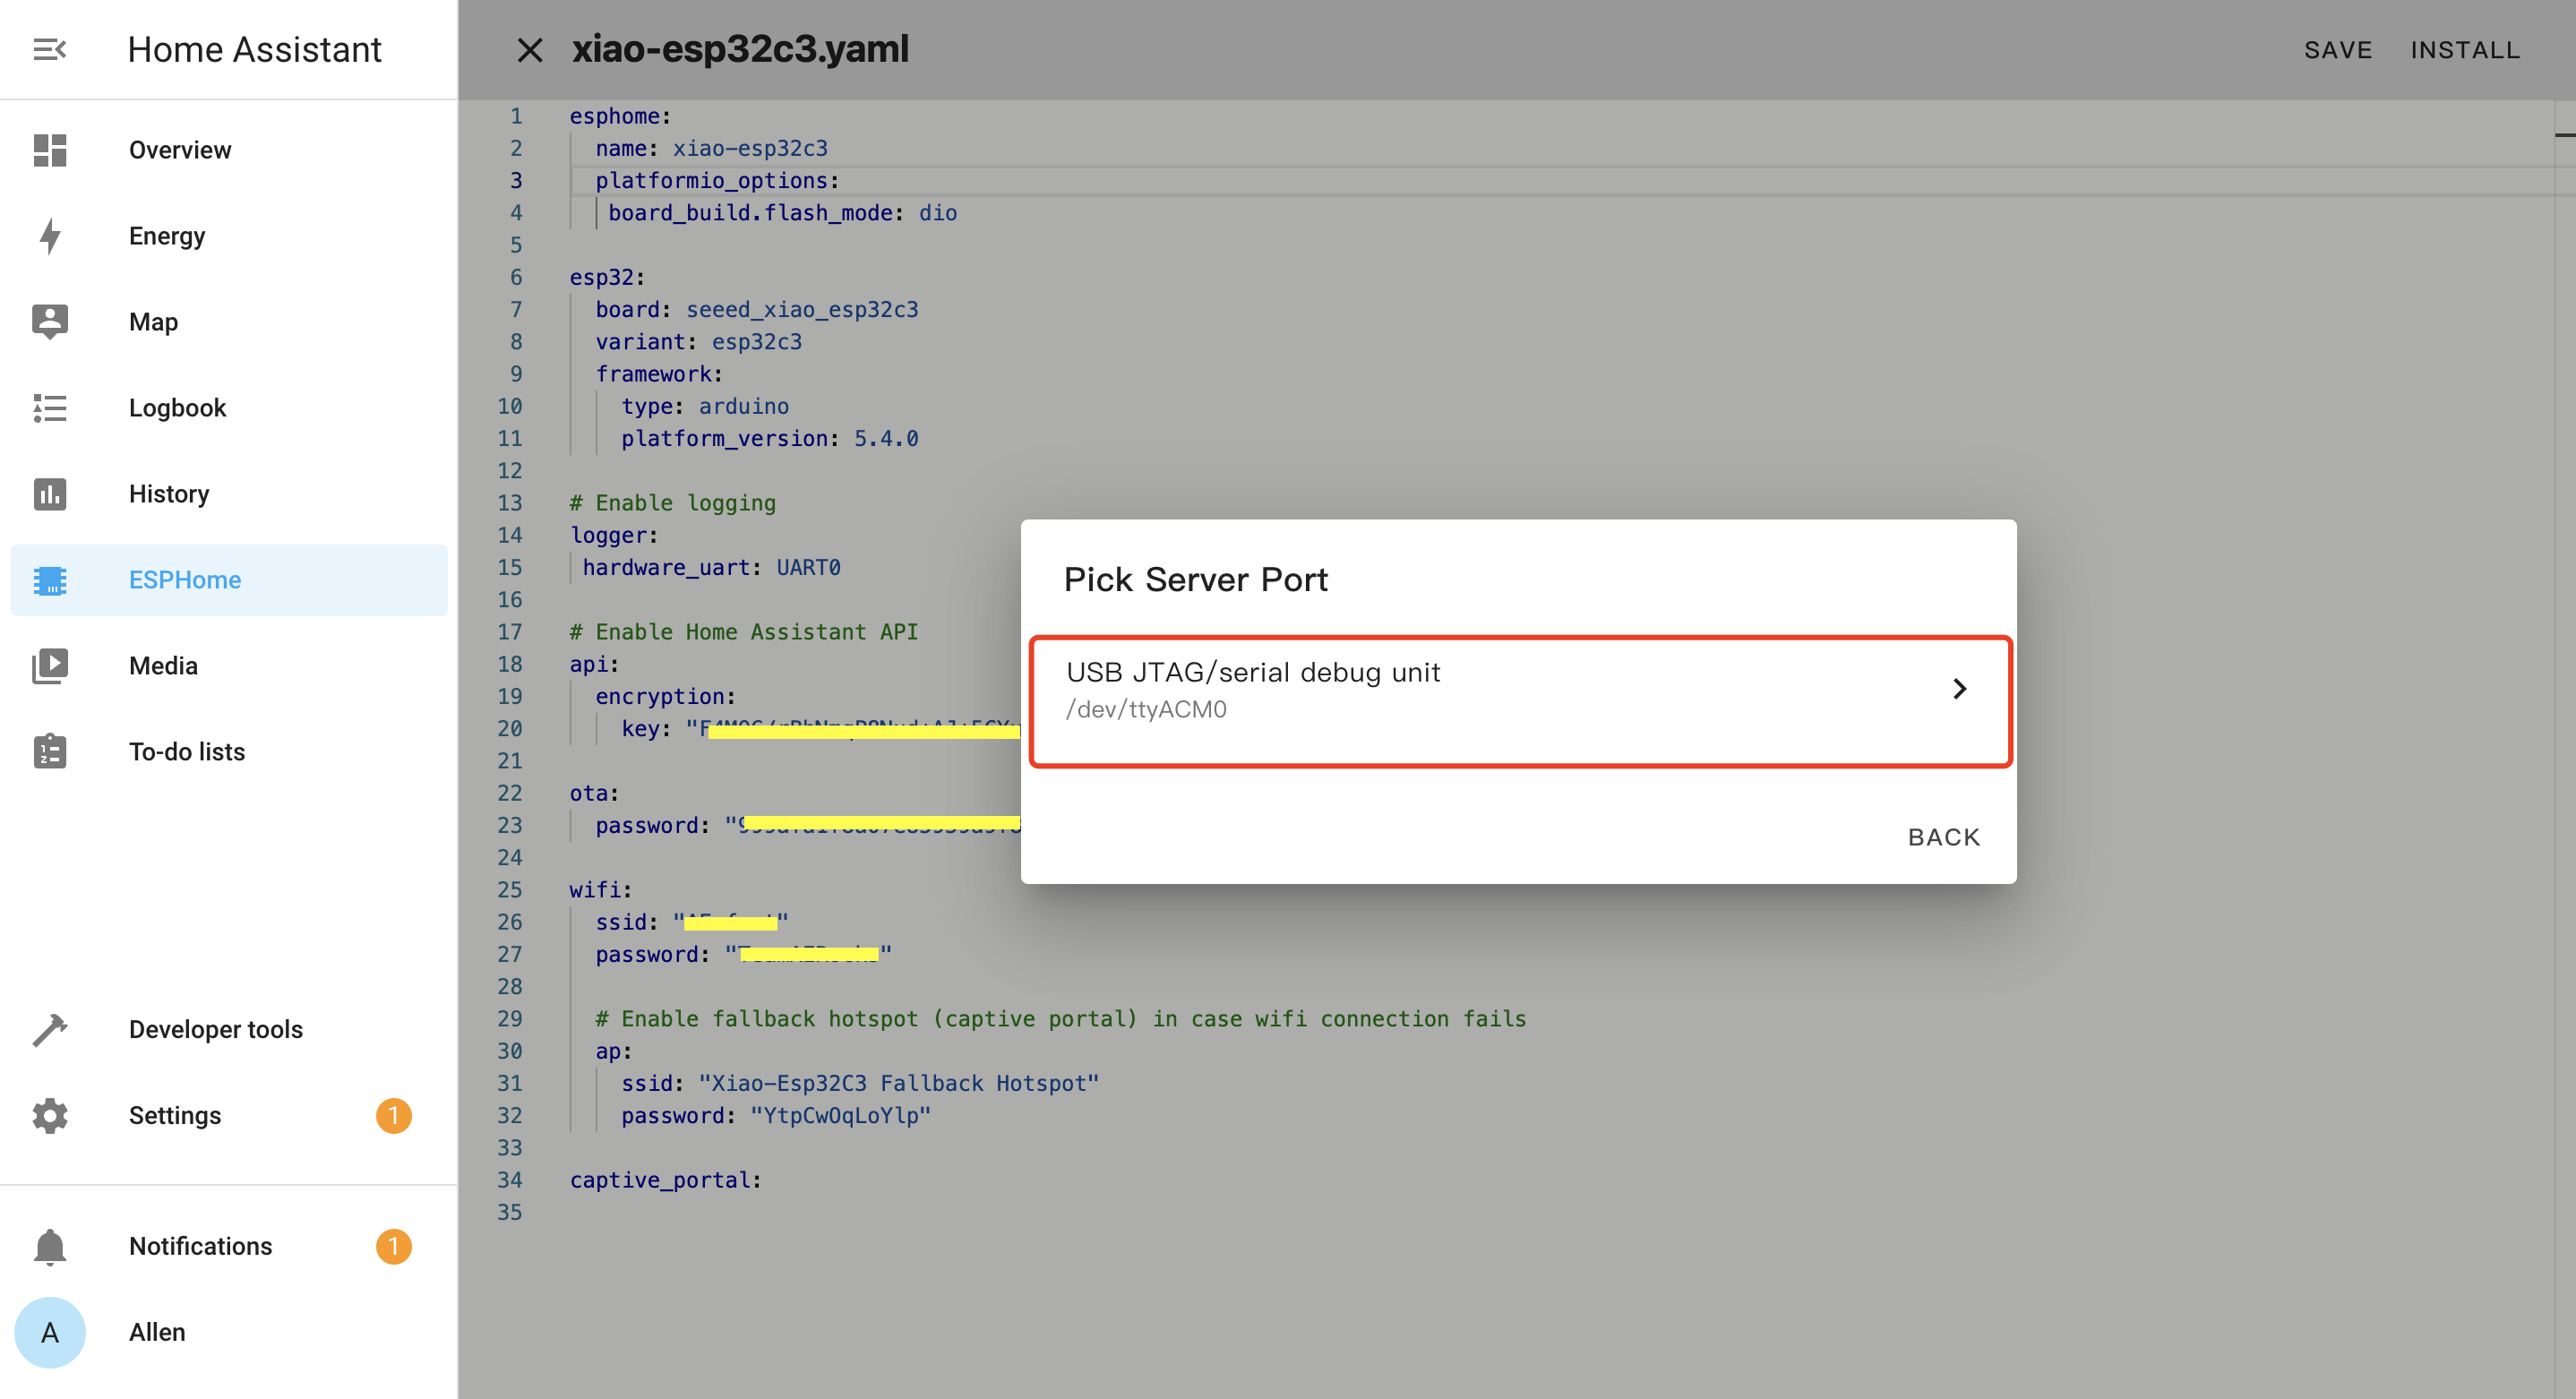
Task: Click the '# Enable logging' comment
Action: point(672,504)
